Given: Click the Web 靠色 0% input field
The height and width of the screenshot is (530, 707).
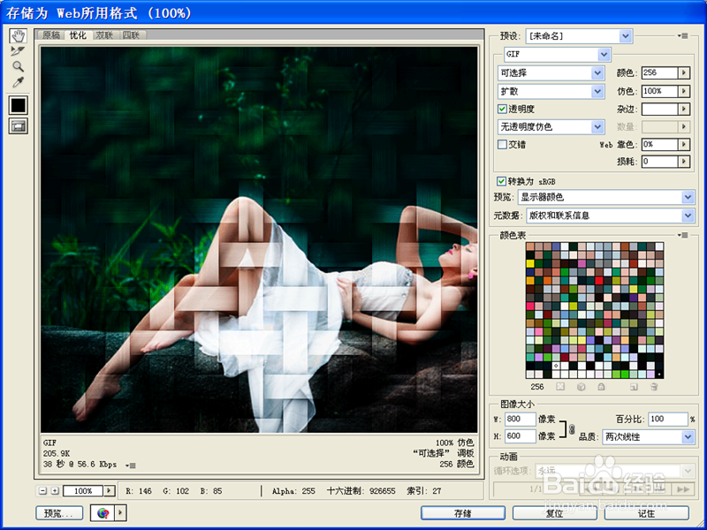Looking at the screenshot, I should pos(659,144).
